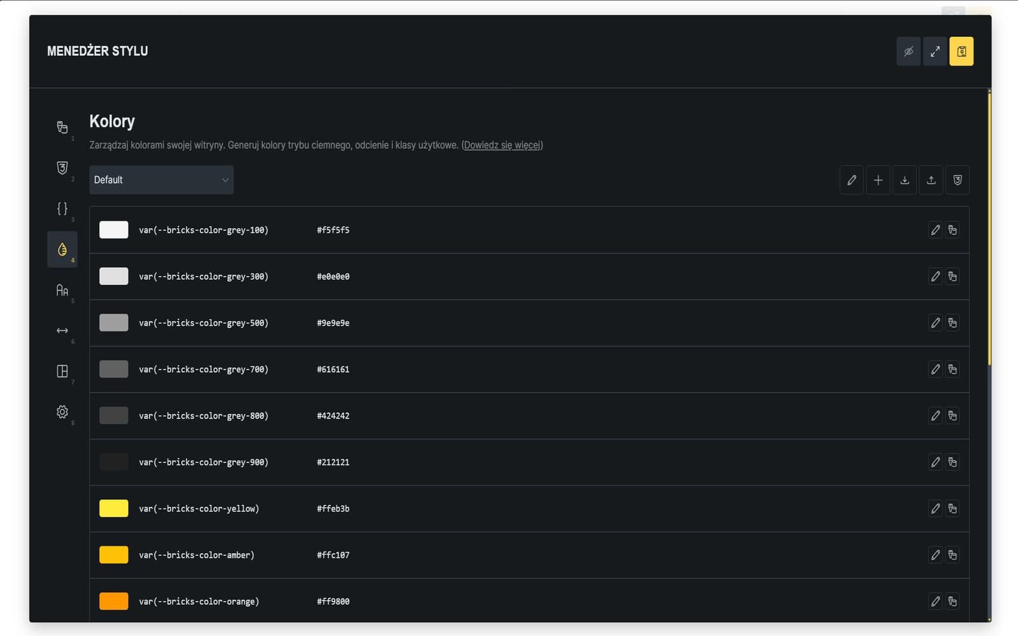This screenshot has height=636, width=1018.
Task: Toggle the crossed-eye visibility button in header
Action: click(x=909, y=52)
